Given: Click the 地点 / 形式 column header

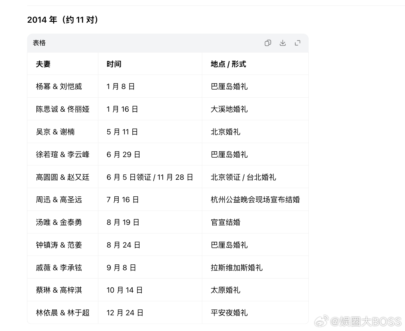Looking at the screenshot, I should [x=228, y=64].
